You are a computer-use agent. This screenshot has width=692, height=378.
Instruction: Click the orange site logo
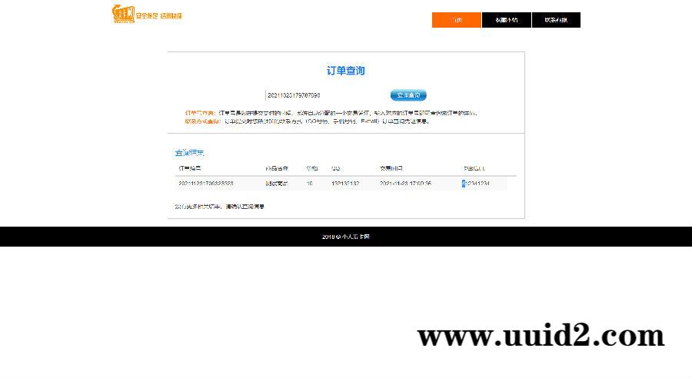point(147,15)
